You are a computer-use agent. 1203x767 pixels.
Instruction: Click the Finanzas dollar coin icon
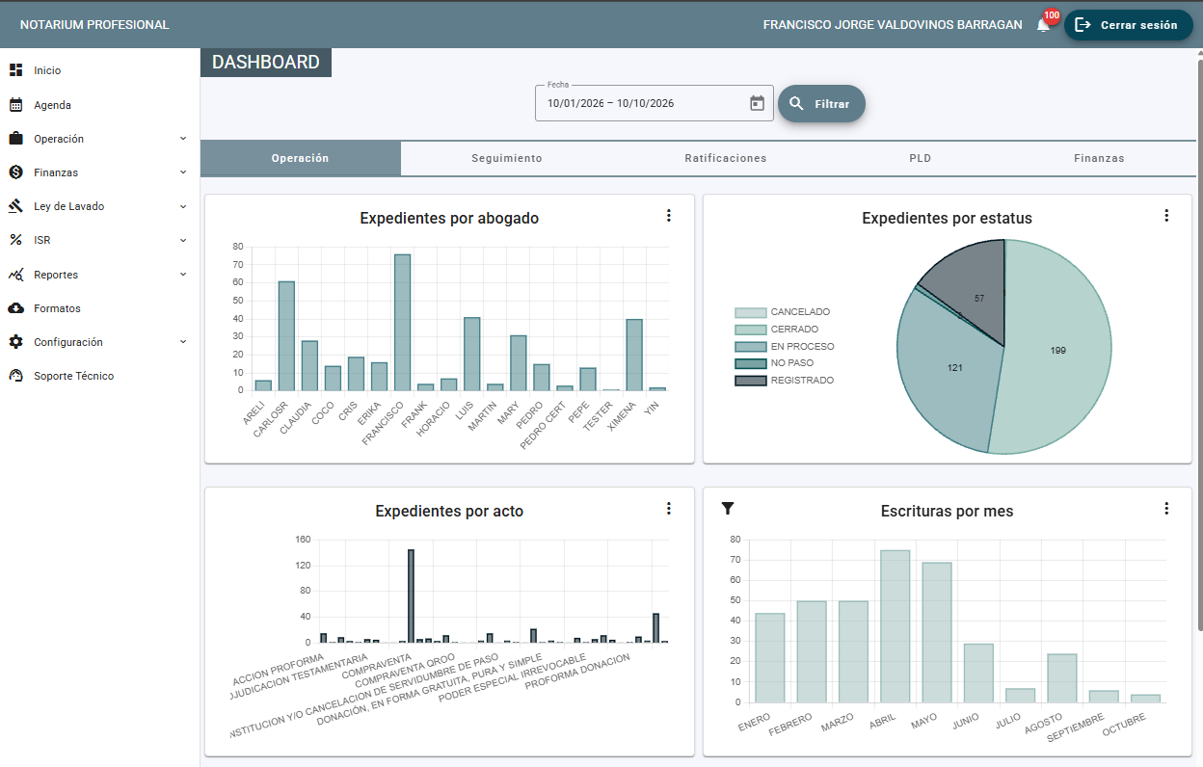coord(15,172)
